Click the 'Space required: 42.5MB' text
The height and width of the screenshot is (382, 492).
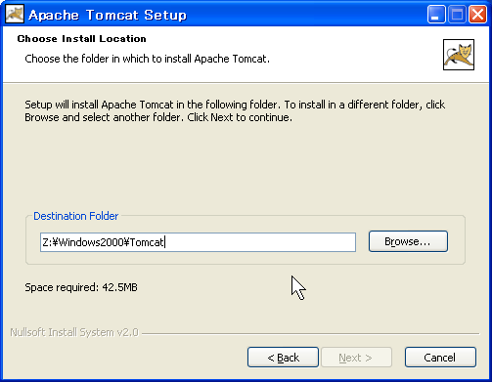pyautogui.click(x=81, y=287)
